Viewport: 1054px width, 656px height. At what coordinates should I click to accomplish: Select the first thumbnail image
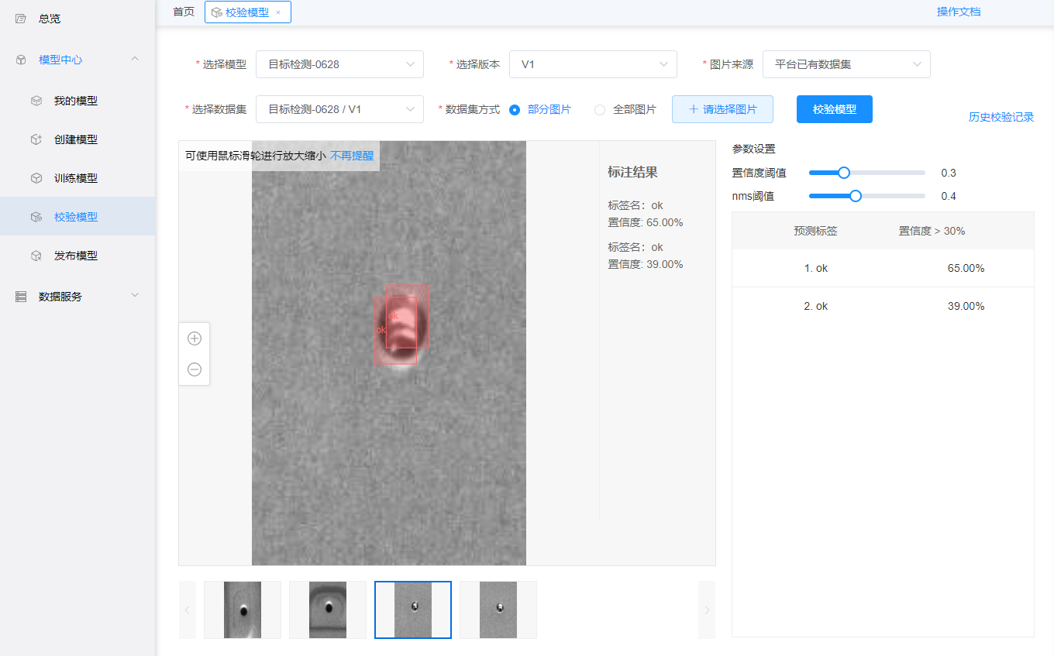coord(243,610)
